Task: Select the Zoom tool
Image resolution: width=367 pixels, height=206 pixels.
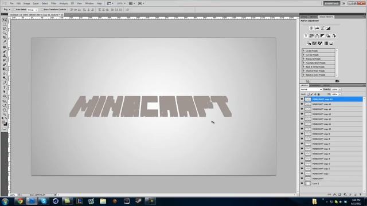Action: click(4, 114)
